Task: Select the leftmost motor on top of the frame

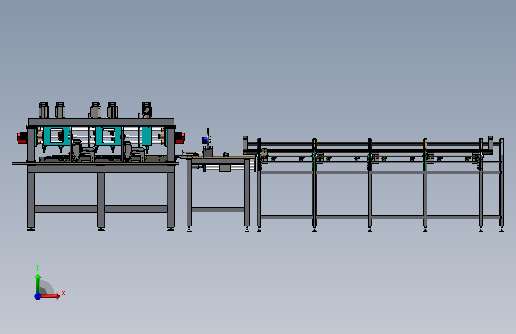Action: click(44, 110)
